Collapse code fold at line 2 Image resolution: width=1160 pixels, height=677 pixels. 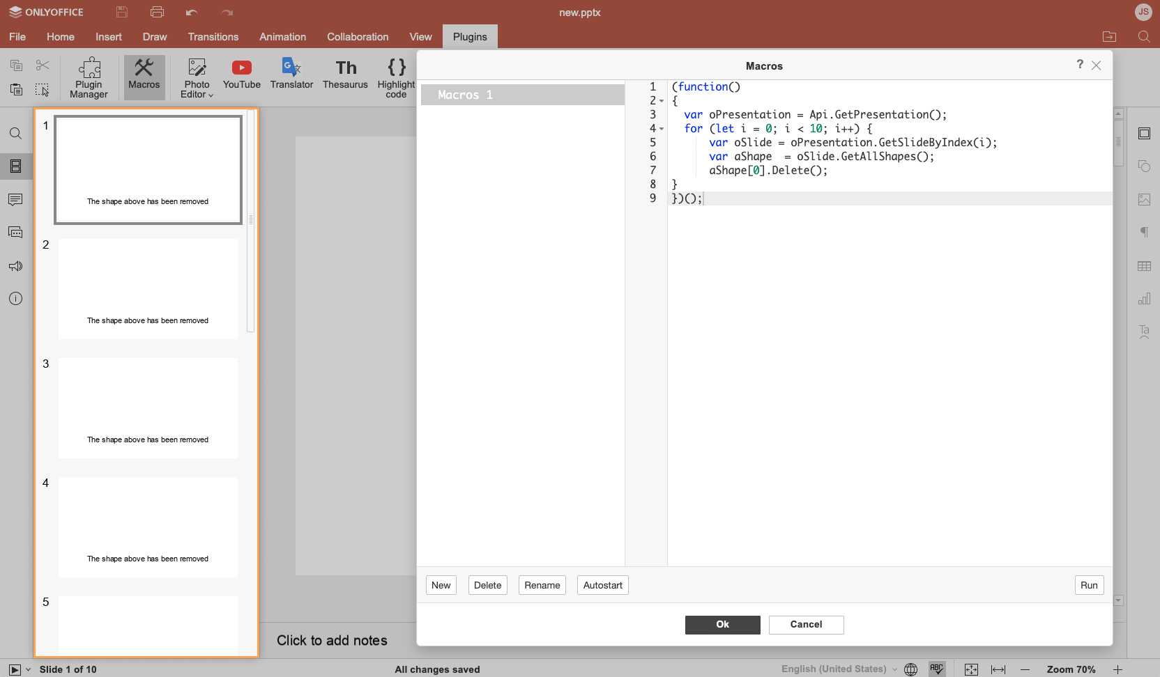coord(662,101)
